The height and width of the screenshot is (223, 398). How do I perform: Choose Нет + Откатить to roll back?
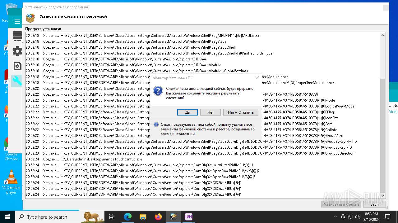[x=241, y=112]
